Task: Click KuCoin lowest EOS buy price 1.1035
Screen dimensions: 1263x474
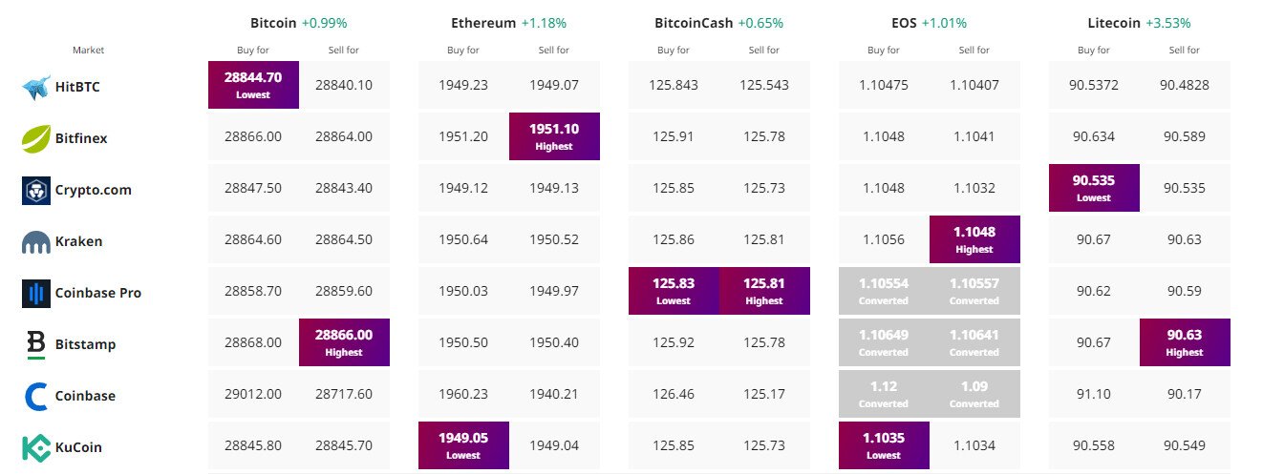Action: 884,445
